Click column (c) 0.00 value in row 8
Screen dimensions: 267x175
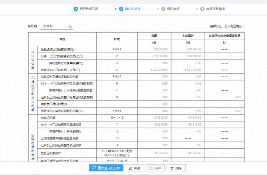(x=238, y=97)
